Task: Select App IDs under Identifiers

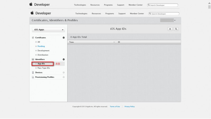Action: (x=41, y=64)
